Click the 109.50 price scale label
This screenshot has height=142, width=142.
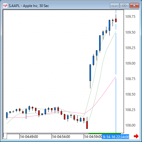[130, 32]
